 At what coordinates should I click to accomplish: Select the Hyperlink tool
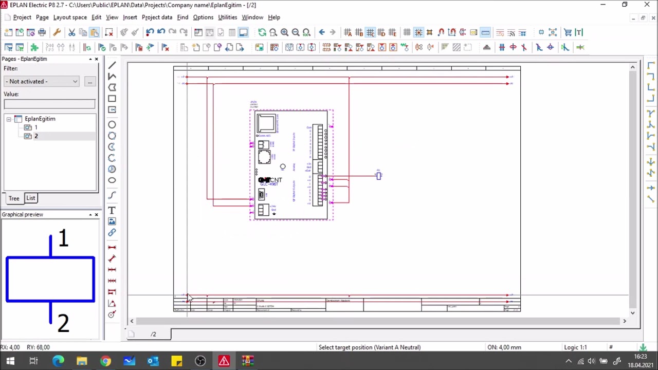(112, 233)
